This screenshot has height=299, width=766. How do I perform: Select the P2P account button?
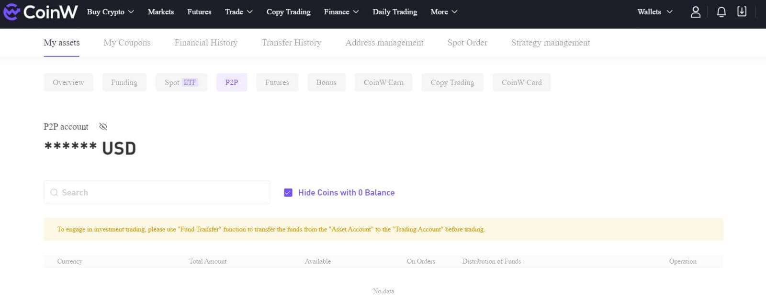click(x=232, y=82)
